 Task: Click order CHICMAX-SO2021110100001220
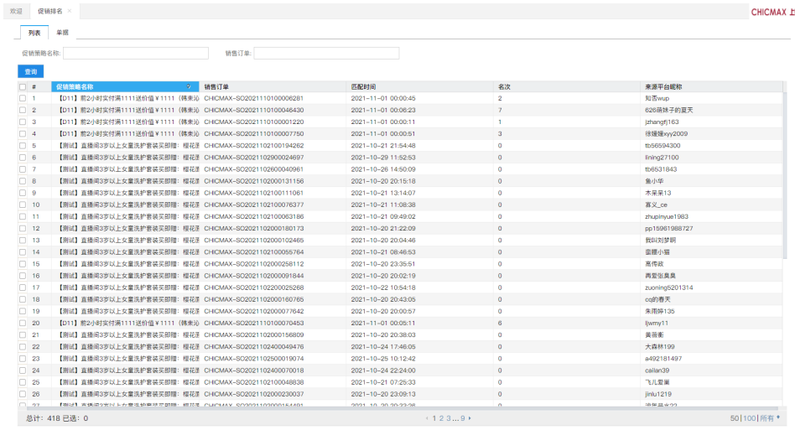point(254,122)
